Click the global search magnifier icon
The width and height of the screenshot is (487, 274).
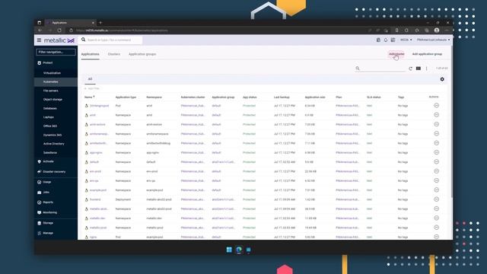pos(83,40)
